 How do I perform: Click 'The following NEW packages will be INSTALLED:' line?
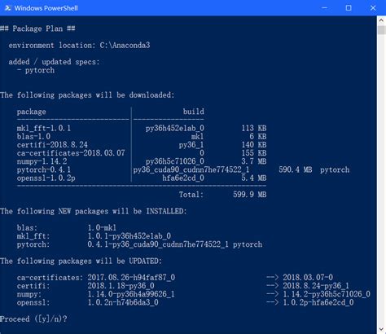(94, 211)
